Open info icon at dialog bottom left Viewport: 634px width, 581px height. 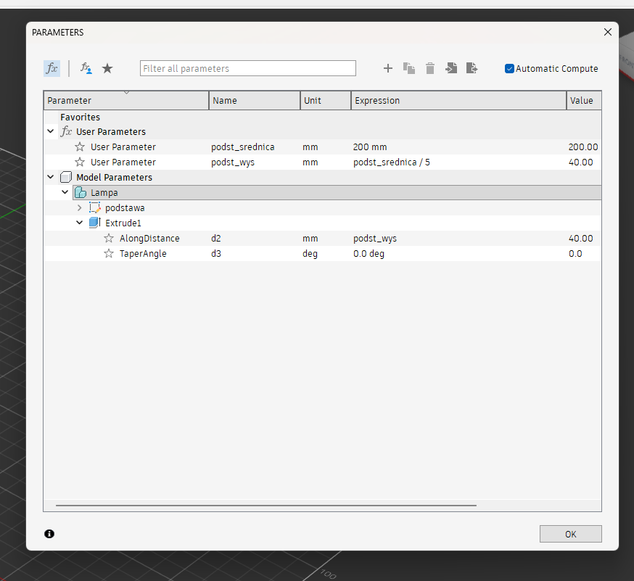[x=49, y=534]
